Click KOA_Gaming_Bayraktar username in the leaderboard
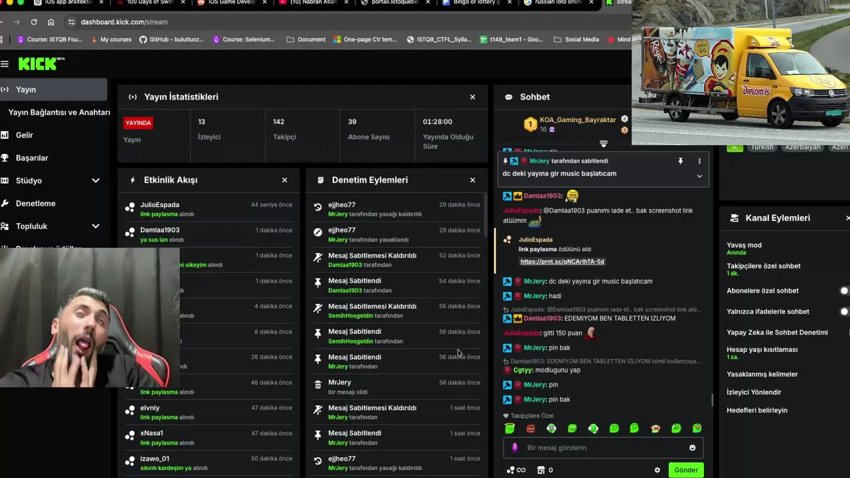The width and height of the screenshot is (850, 478). (578, 119)
